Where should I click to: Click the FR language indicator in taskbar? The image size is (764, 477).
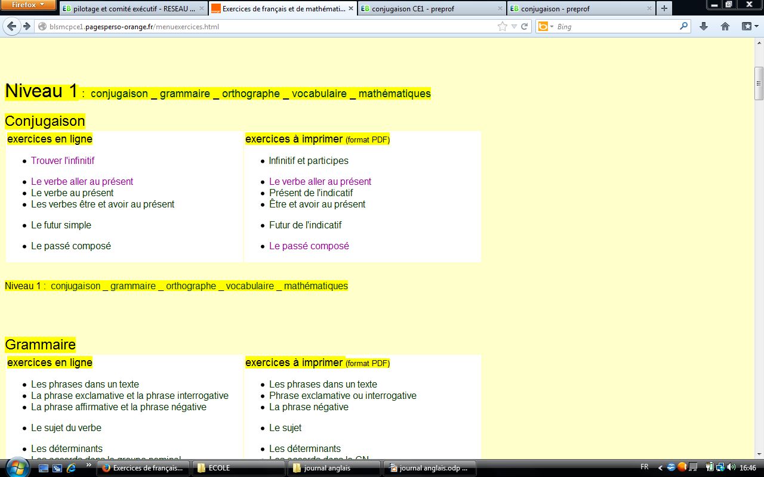645,467
